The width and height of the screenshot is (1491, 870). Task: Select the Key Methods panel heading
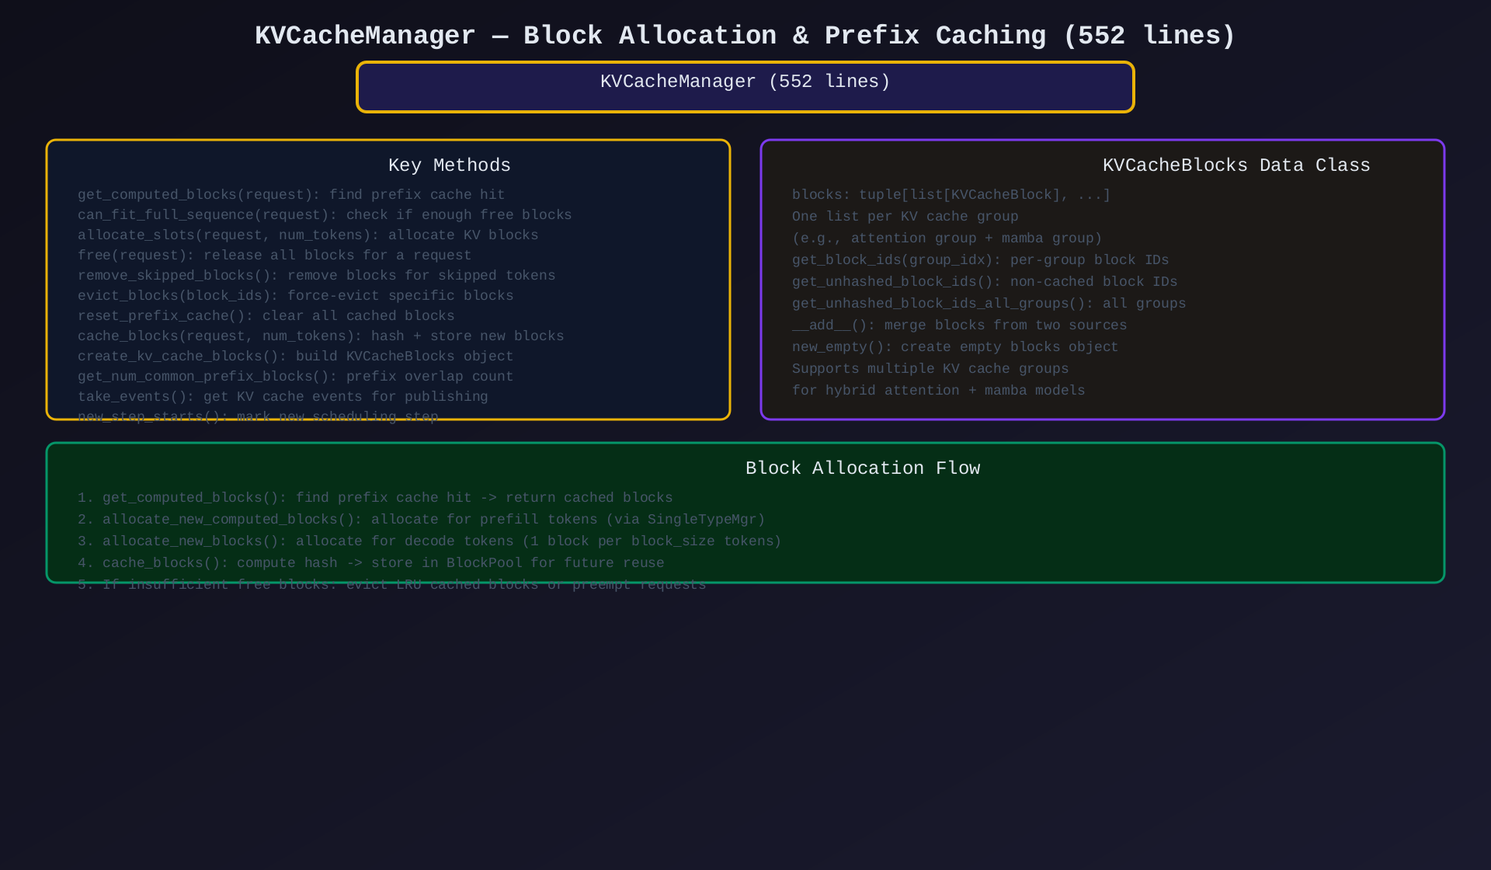[449, 165]
